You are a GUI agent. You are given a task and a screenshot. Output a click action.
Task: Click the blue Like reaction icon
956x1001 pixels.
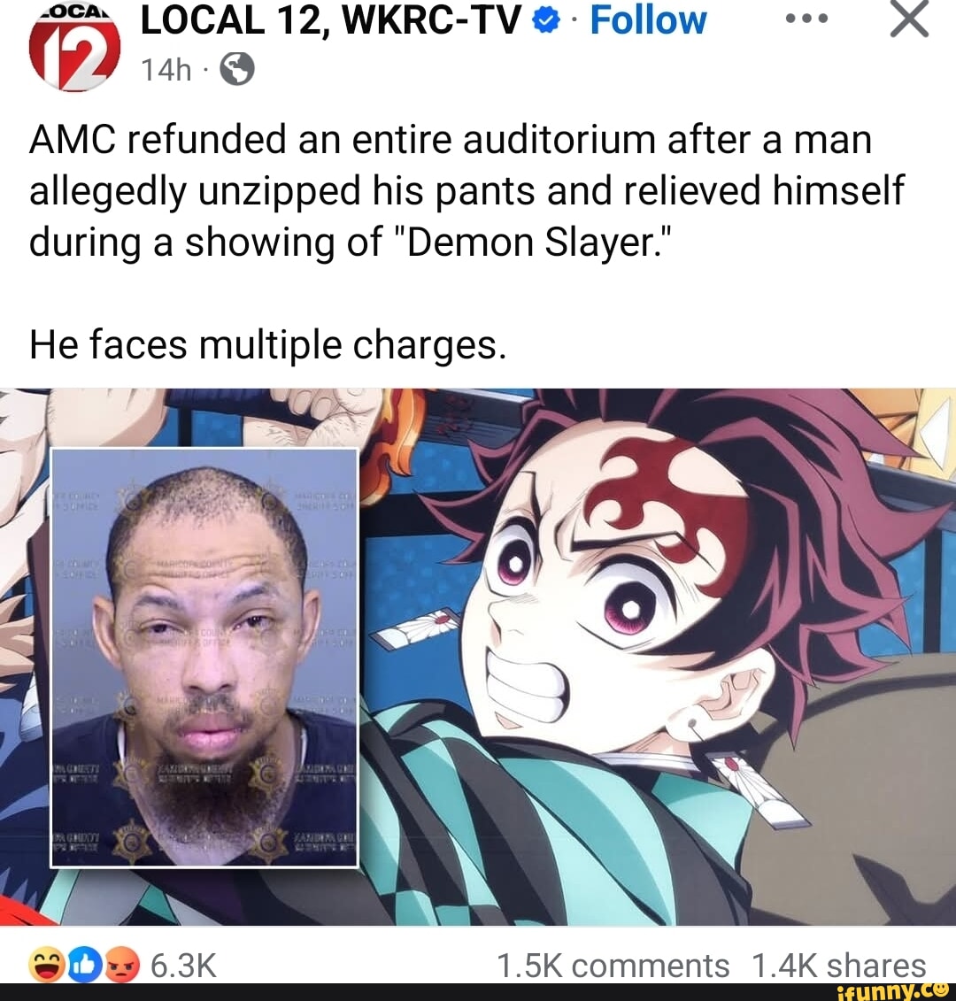pos(84,965)
